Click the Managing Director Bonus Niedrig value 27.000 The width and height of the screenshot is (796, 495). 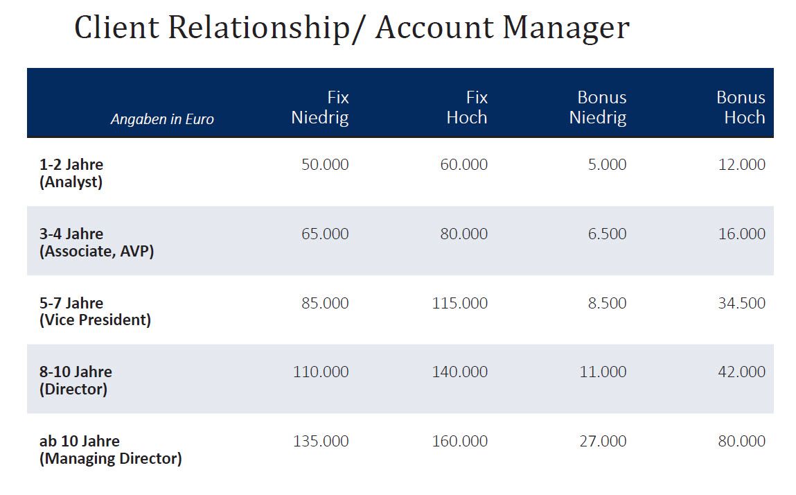603,442
